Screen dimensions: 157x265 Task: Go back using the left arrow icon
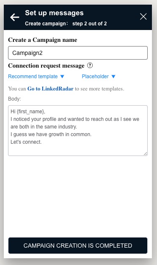(14, 17)
